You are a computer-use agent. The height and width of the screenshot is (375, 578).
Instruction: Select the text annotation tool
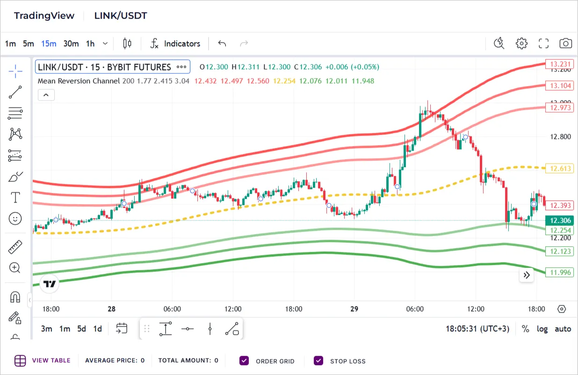[15, 198]
